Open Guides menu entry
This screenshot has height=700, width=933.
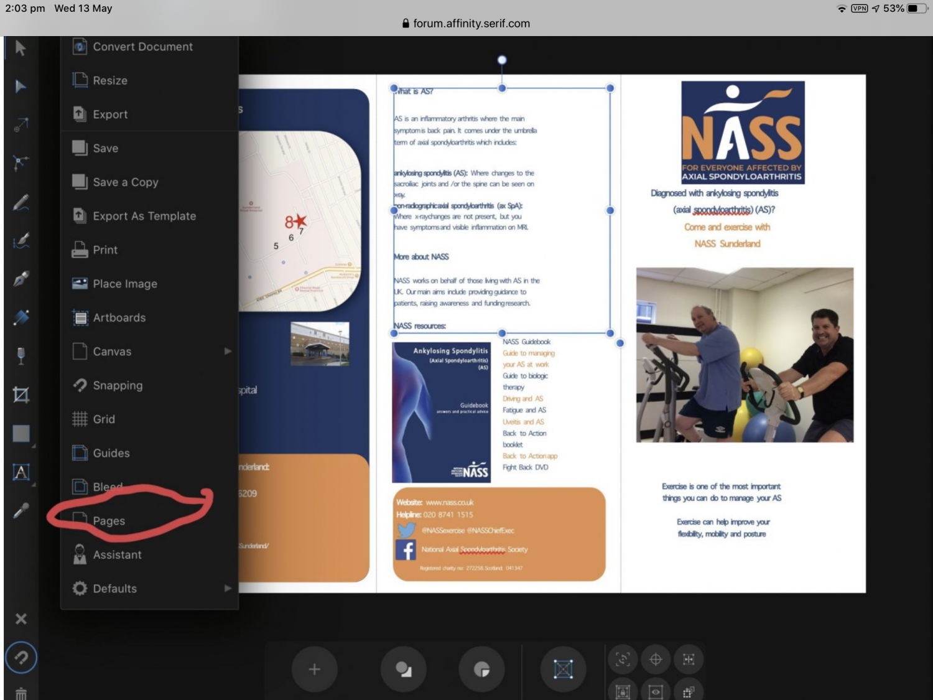[x=149, y=454]
